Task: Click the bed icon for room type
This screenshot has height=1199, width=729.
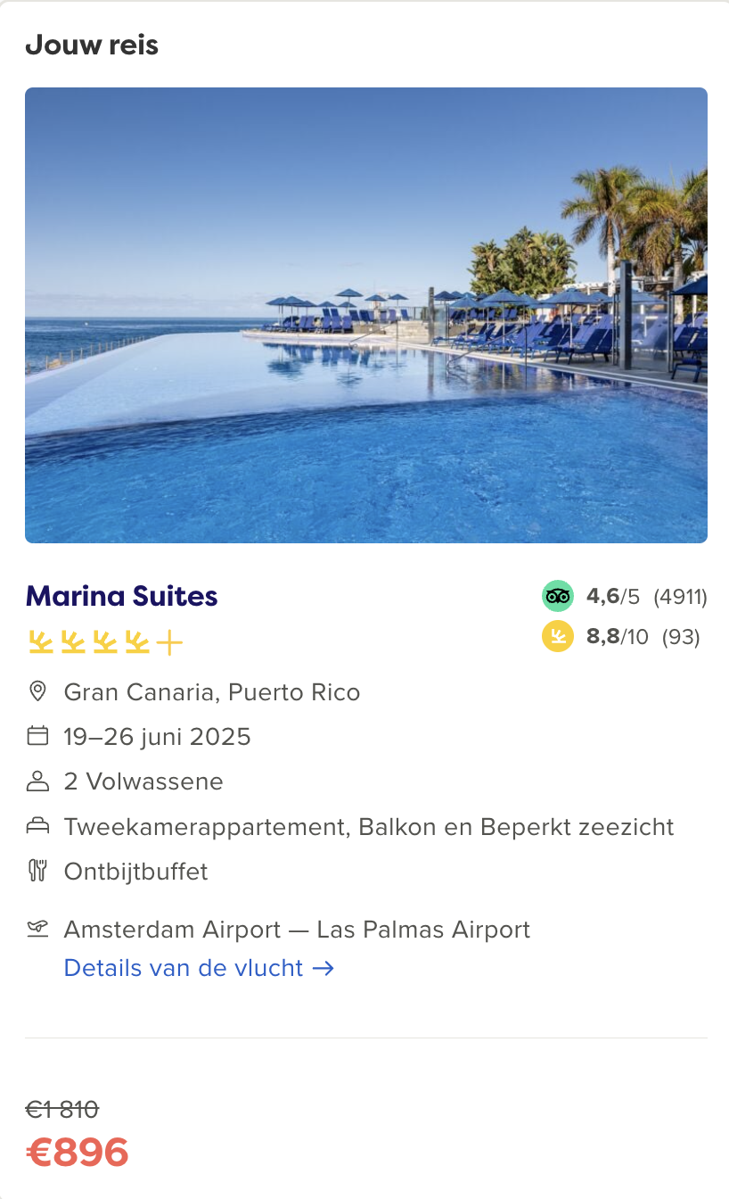Action: click(37, 827)
